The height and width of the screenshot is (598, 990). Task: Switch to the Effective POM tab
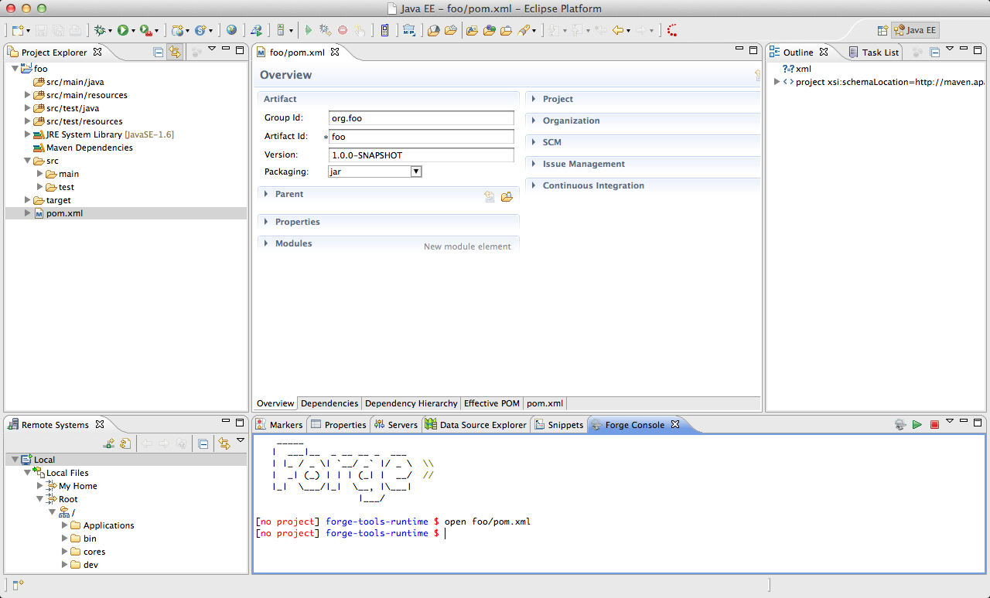coord(492,403)
